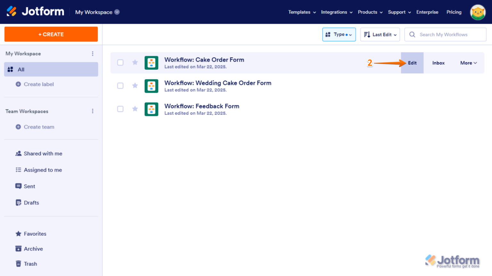Favorite the Feedback Form workflow
This screenshot has height=276, width=492.
(135, 109)
